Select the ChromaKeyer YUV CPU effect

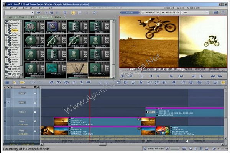pyautogui.click(x=34, y=41)
